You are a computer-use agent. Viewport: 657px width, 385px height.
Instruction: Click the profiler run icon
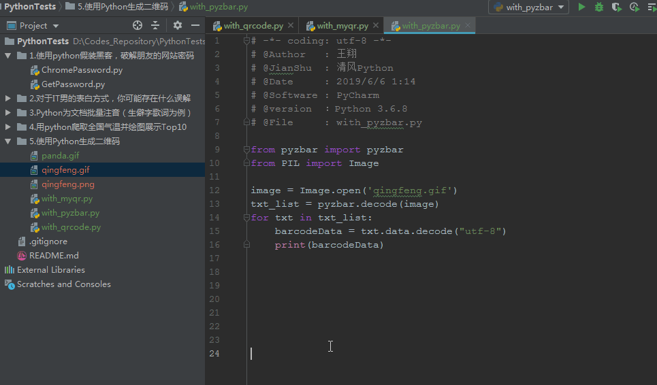coord(635,7)
